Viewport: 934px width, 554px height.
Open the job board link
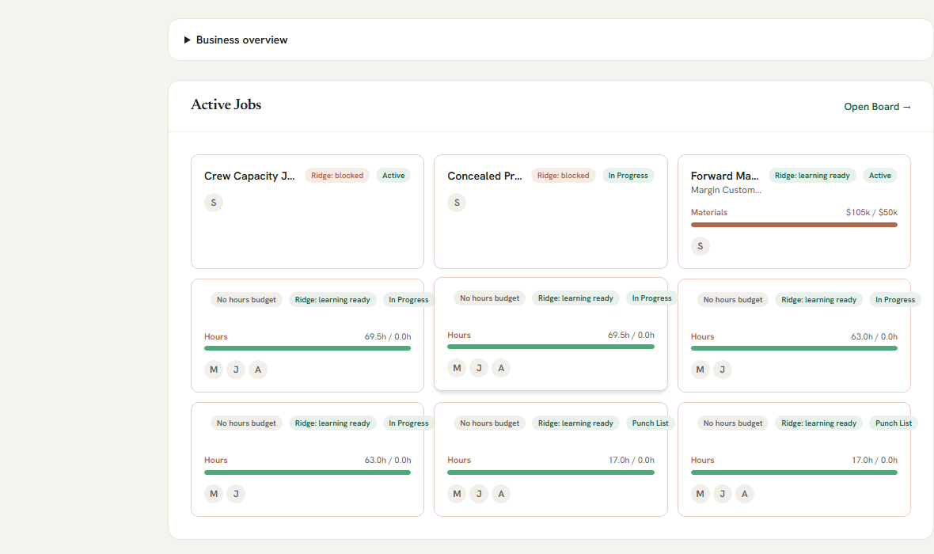pyautogui.click(x=878, y=107)
